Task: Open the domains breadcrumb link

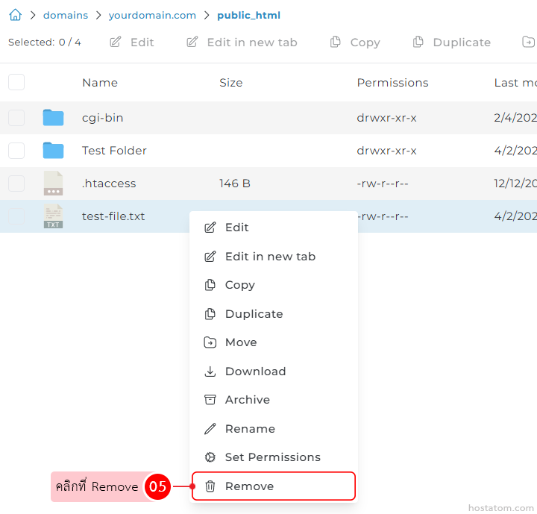Action: click(66, 16)
